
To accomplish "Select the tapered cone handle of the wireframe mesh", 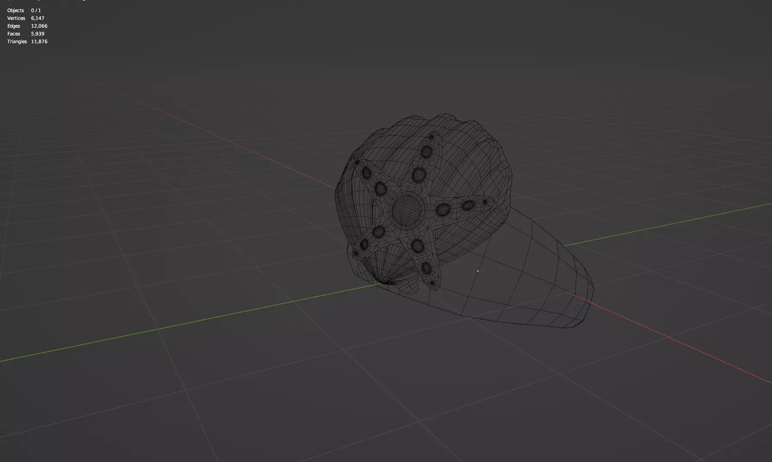I will [x=518, y=277].
